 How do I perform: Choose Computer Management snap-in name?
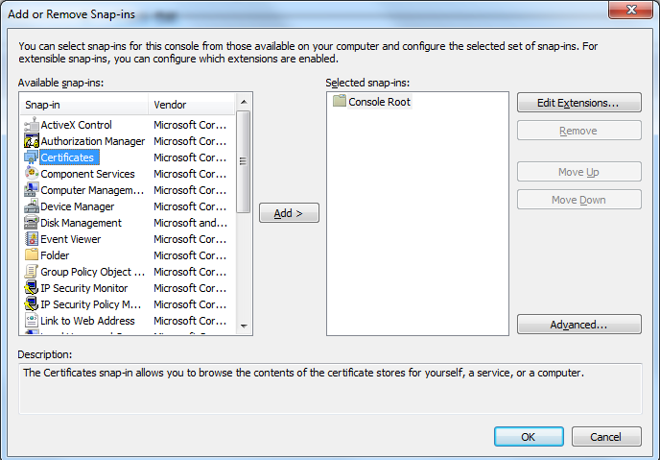tap(92, 190)
